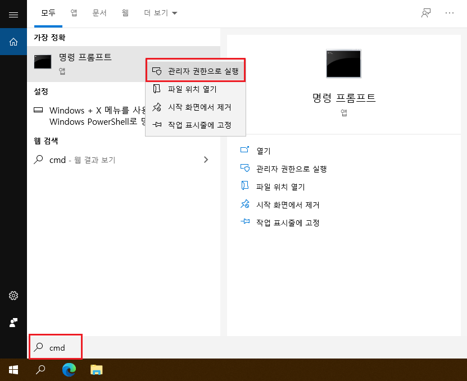Choose 시작 화면에서 제거 in context menu

click(x=196, y=107)
